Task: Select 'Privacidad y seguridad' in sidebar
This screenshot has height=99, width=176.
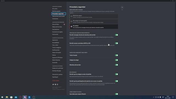Action: point(59,14)
